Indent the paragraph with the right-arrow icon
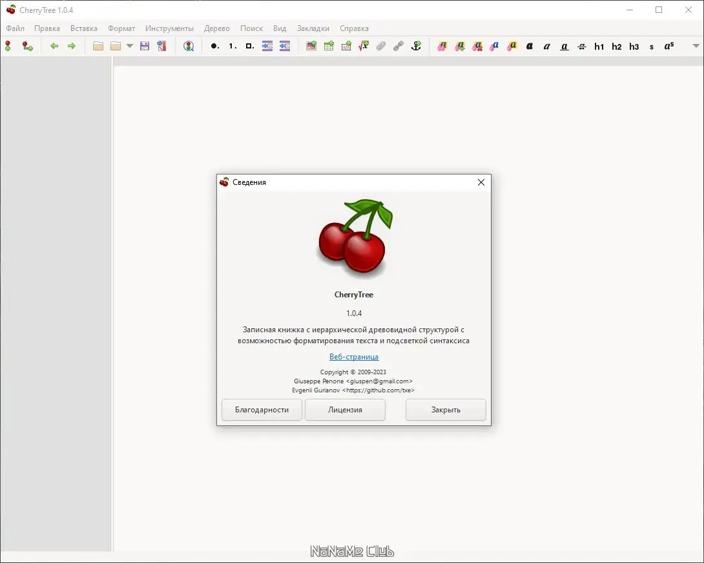This screenshot has height=563, width=704. point(267,46)
